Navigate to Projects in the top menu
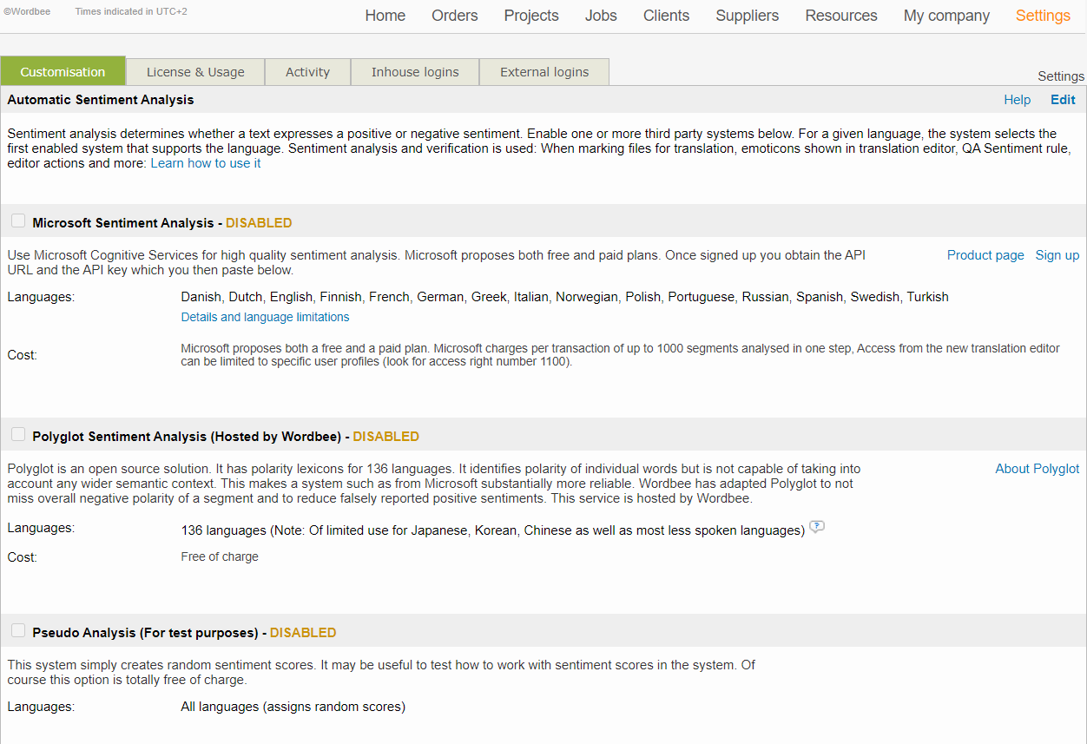The width and height of the screenshot is (1087, 744). [530, 16]
